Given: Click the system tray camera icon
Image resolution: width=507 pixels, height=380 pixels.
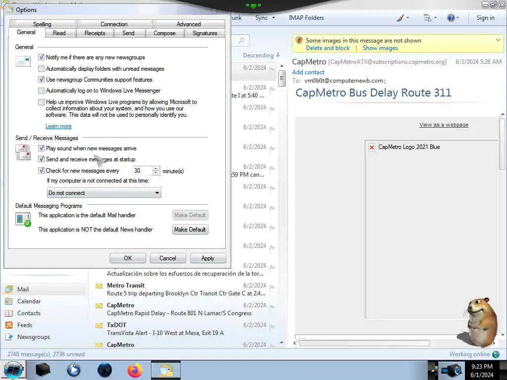Looking at the screenshot, I should 451,370.
